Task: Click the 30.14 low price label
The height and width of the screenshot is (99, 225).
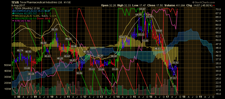Action: (31, 74)
